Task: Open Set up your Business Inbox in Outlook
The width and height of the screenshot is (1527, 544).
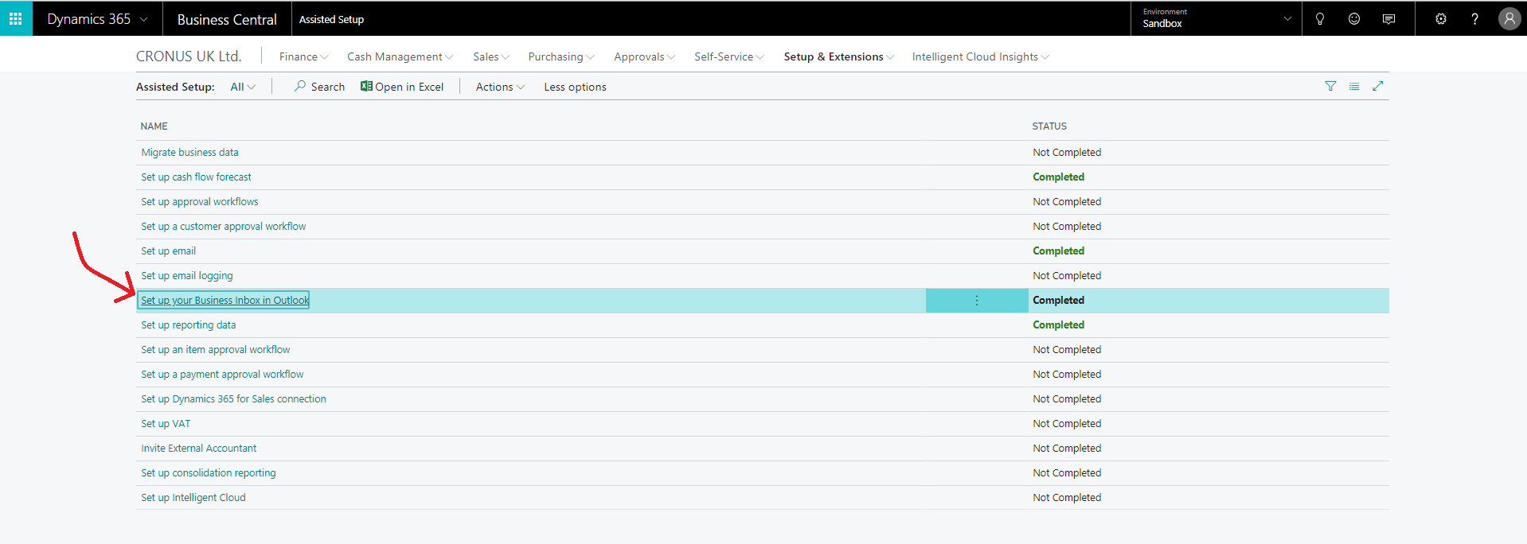Action: [225, 301]
